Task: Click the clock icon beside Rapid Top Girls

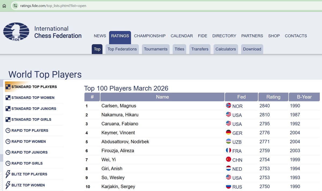Action: tap(8, 163)
